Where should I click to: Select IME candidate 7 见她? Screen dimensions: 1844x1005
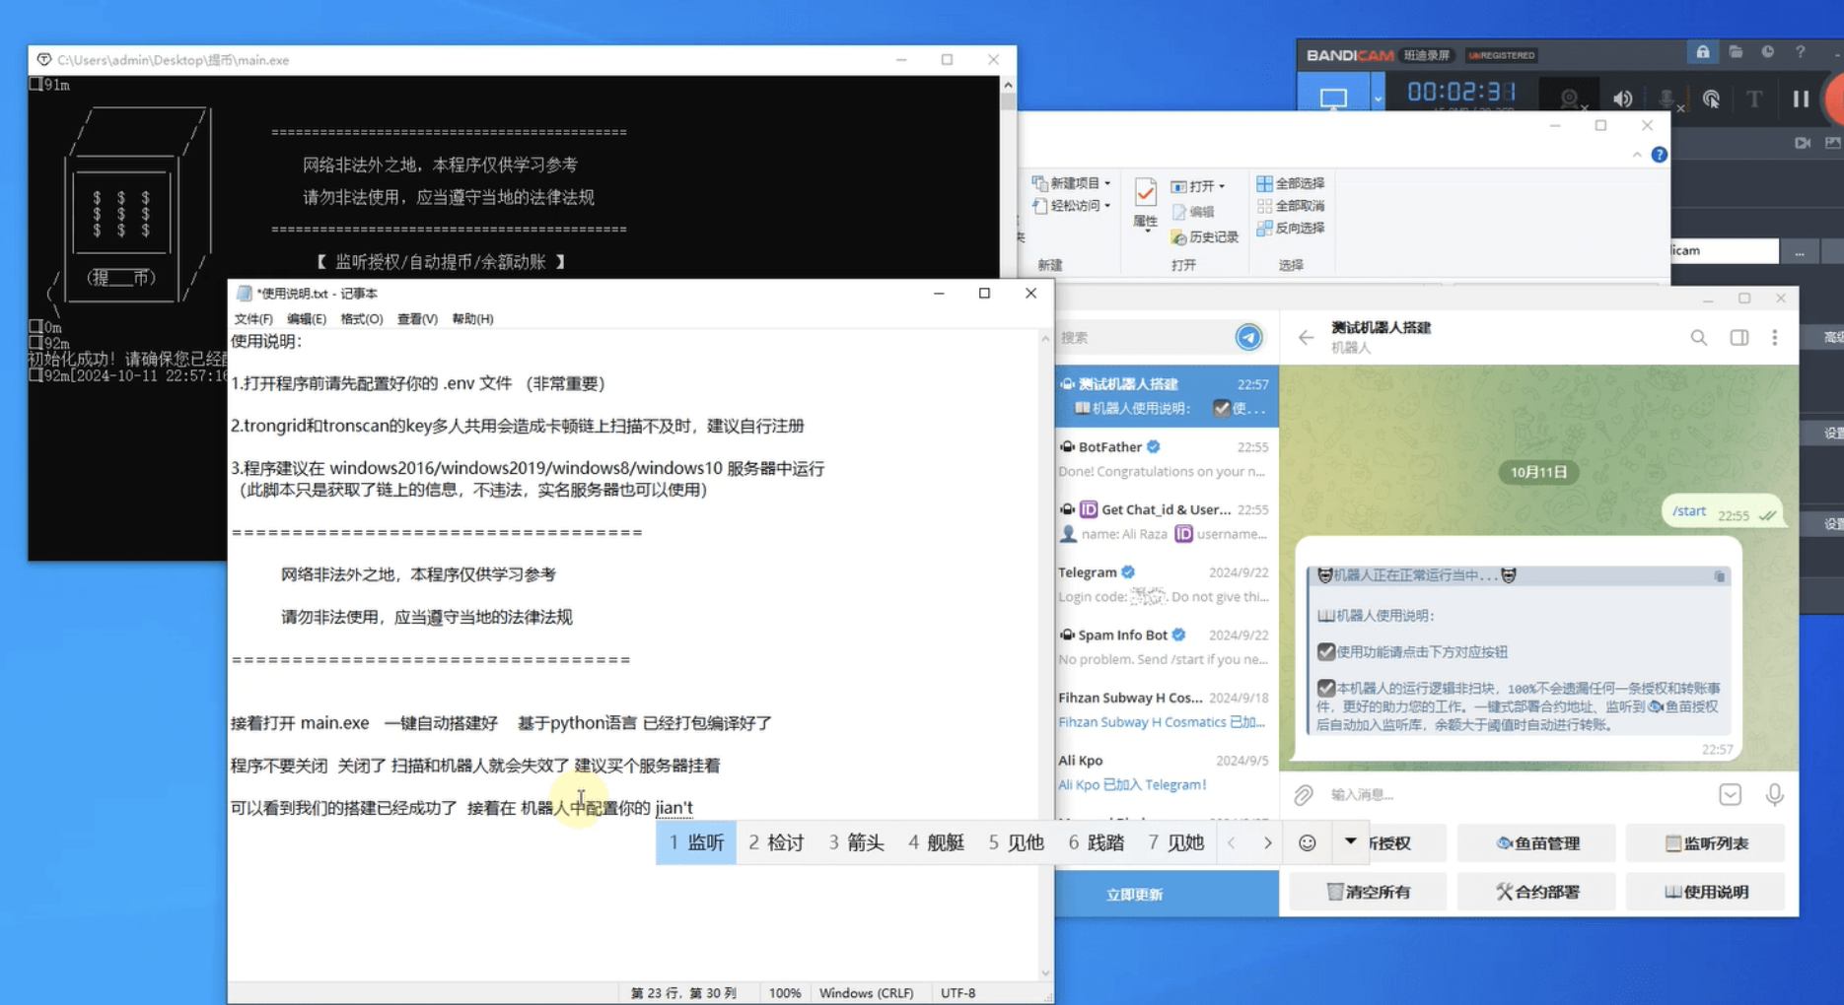[1175, 843]
